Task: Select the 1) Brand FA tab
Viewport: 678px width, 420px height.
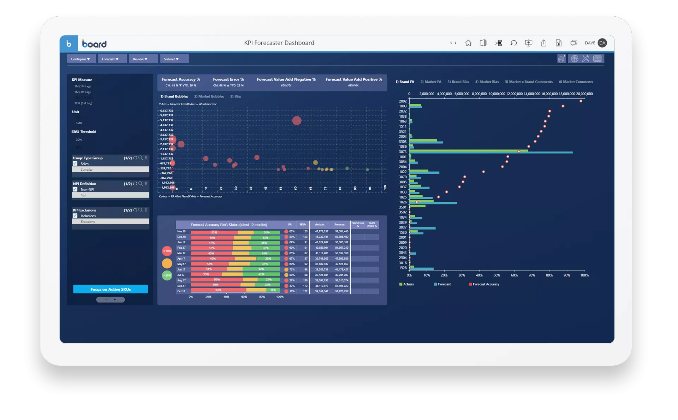Action: click(405, 82)
